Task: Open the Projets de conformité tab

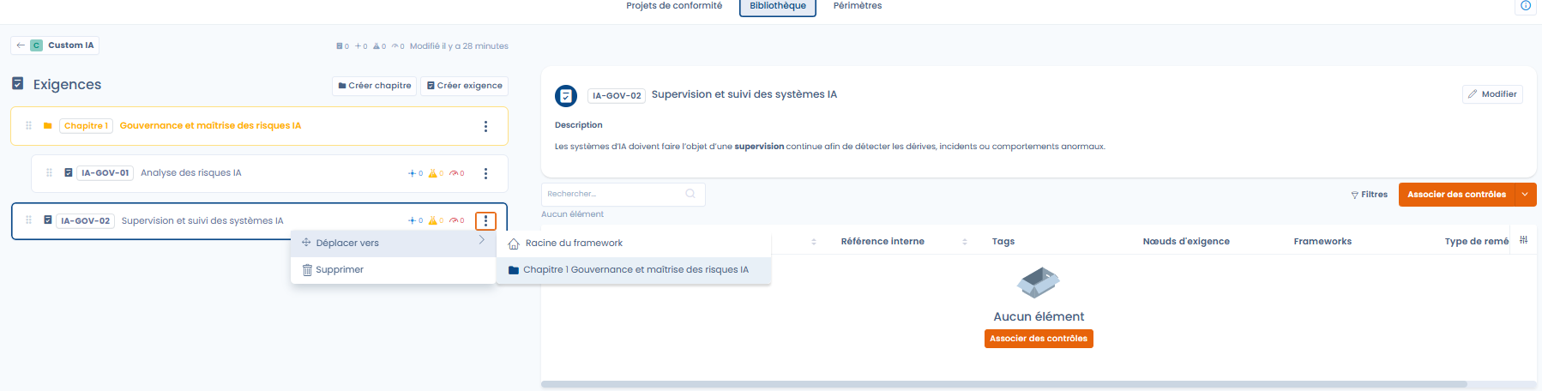Action: [674, 6]
